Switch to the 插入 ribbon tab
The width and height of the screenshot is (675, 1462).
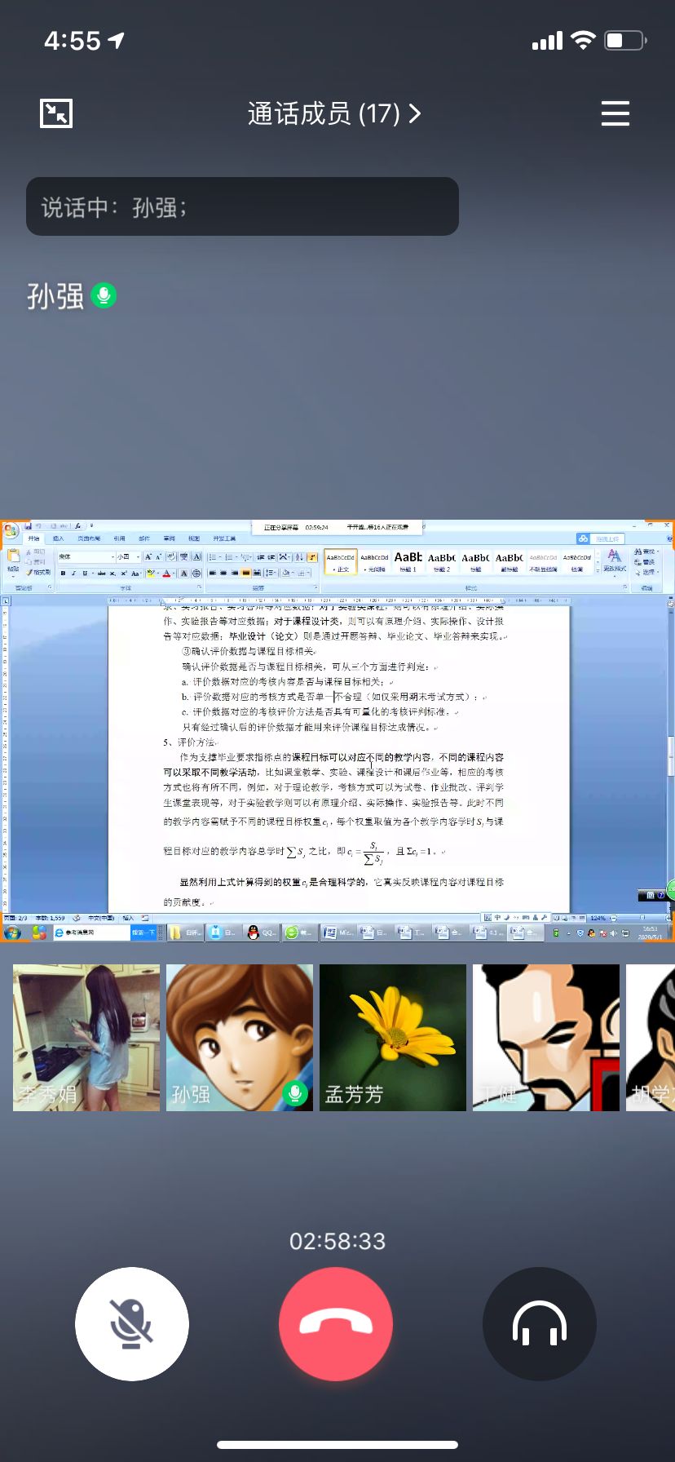pyautogui.click(x=58, y=539)
